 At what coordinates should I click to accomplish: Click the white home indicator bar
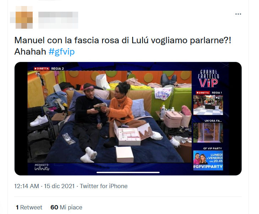click(x=128, y=173)
